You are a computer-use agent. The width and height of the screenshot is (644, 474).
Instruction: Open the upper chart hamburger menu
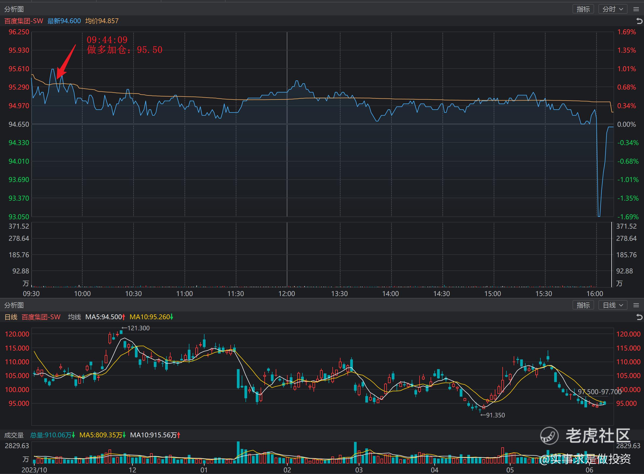636,9
